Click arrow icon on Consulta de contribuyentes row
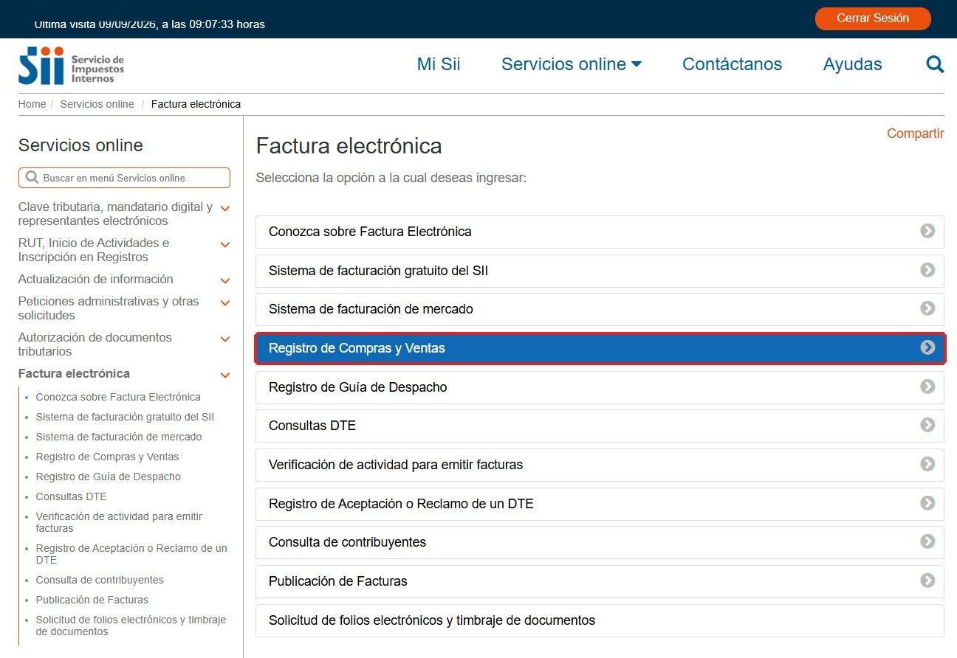Viewport: 957px width, 658px height. pyautogui.click(x=927, y=541)
